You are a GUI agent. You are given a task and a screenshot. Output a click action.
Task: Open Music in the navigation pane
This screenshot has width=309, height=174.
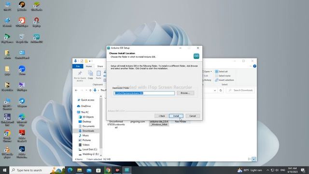coord(84,135)
